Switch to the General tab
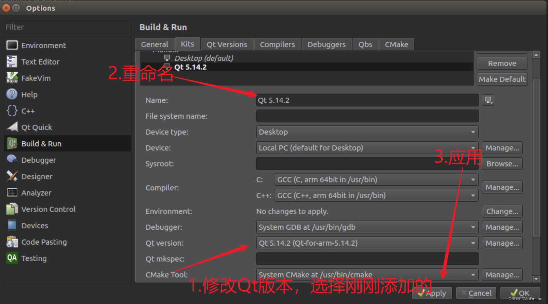 (x=155, y=44)
